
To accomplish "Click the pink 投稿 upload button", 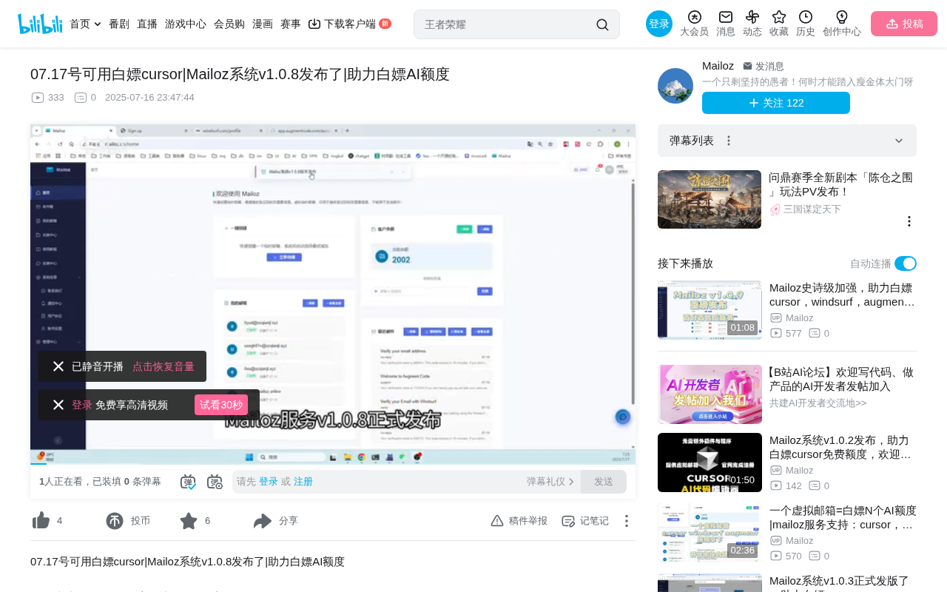I will pyautogui.click(x=904, y=24).
